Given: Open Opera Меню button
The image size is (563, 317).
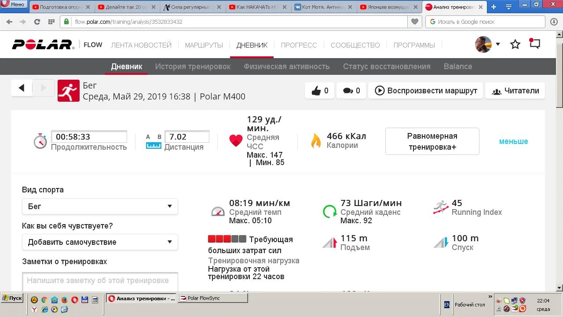Looking at the screenshot, I should (x=13, y=4).
